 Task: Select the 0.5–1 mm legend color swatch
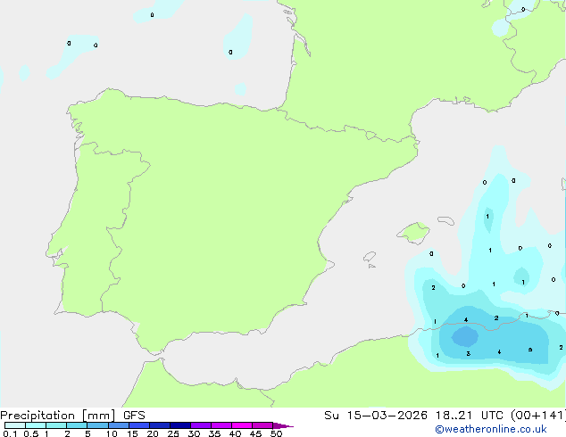coord(36,425)
